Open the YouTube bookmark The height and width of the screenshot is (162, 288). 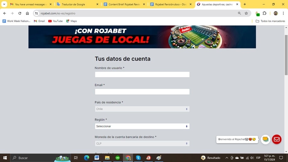55,21
